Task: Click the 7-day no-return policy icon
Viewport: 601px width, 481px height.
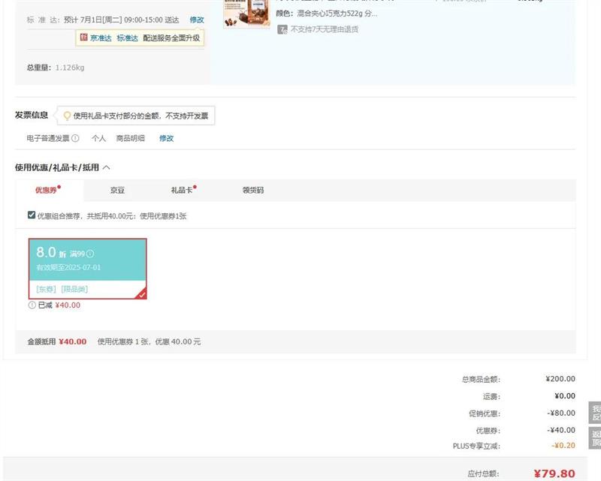Action: click(282, 30)
